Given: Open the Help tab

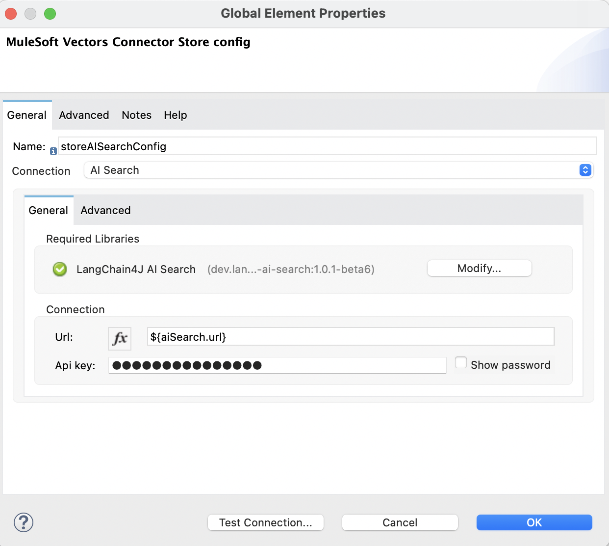Looking at the screenshot, I should [x=176, y=115].
